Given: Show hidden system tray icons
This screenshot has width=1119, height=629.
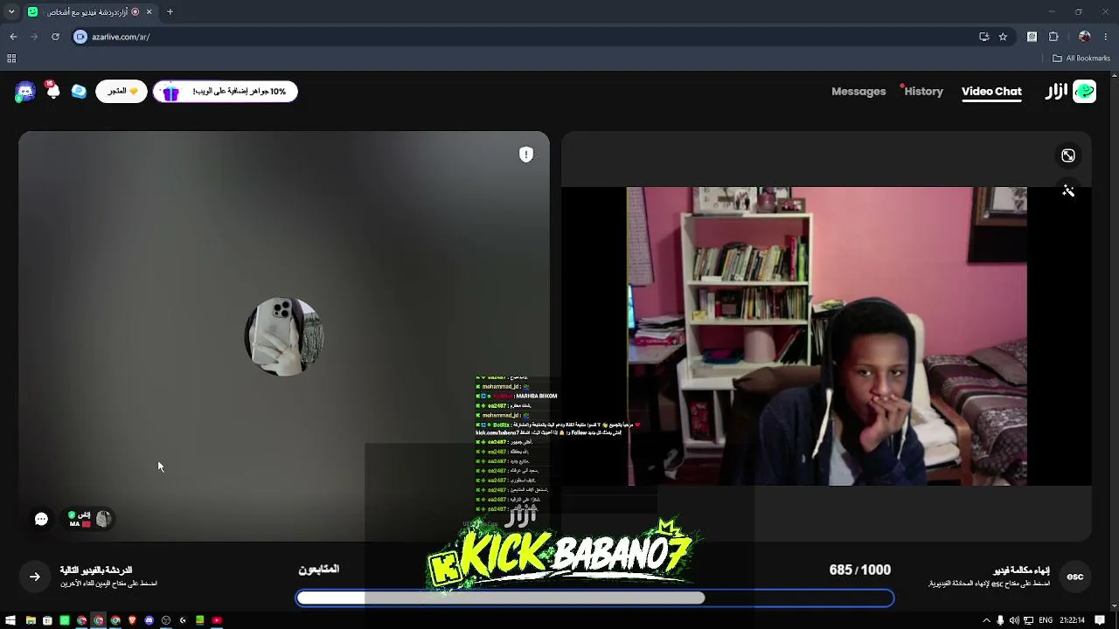Looking at the screenshot, I should pyautogui.click(x=987, y=620).
